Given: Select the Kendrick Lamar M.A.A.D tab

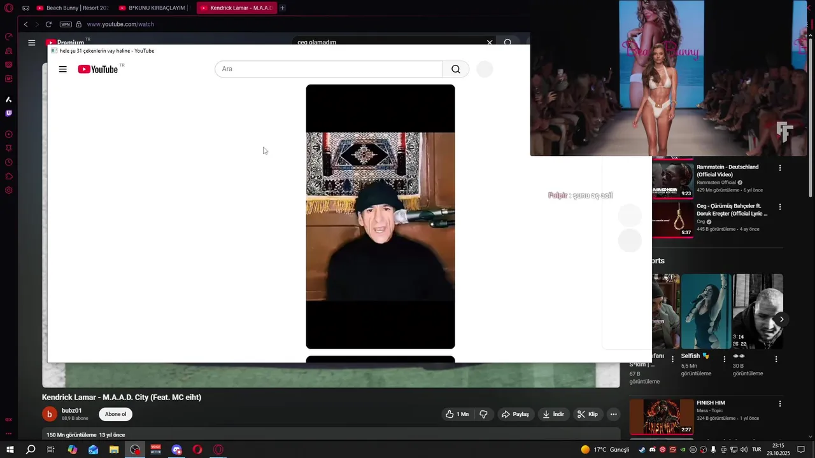Looking at the screenshot, I should click(x=236, y=8).
